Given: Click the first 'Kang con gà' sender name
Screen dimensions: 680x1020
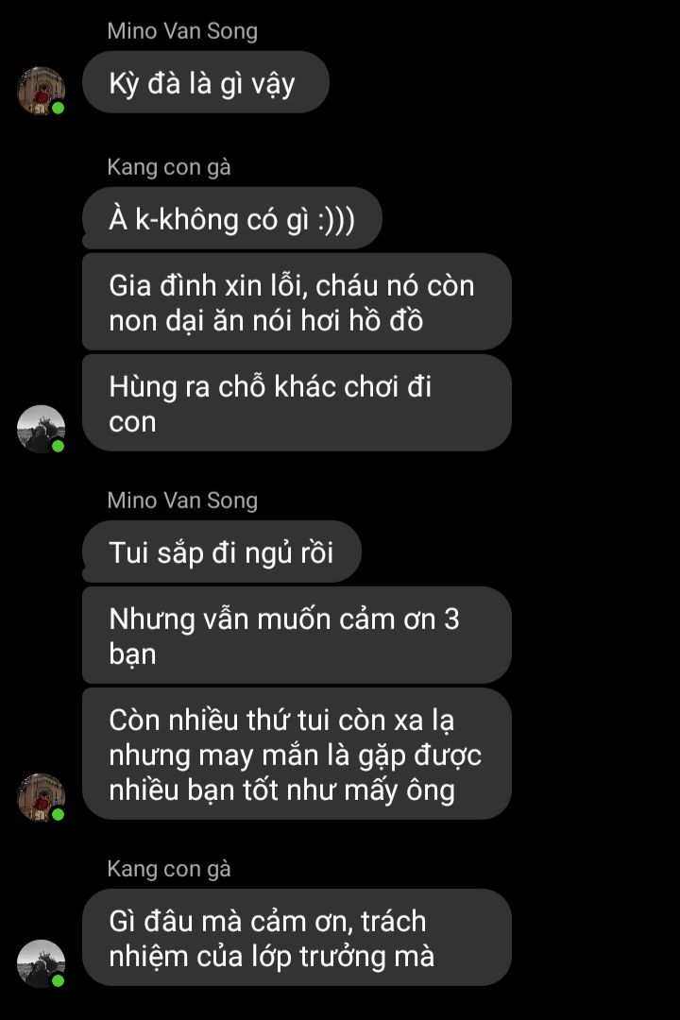Looking at the screenshot, I should [168, 167].
